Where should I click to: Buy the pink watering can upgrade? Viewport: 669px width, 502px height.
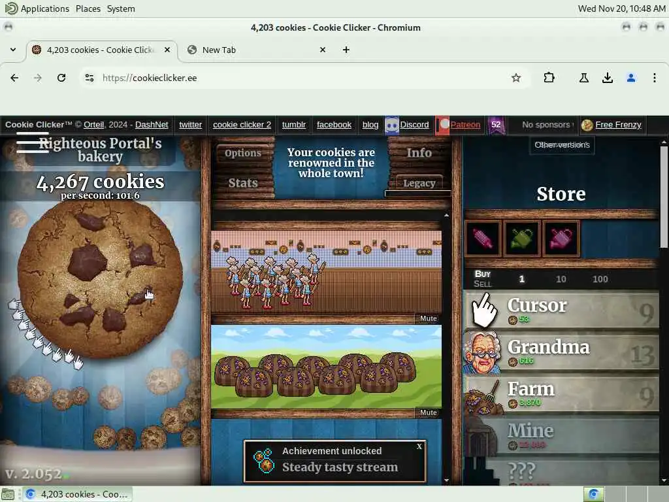(x=561, y=239)
